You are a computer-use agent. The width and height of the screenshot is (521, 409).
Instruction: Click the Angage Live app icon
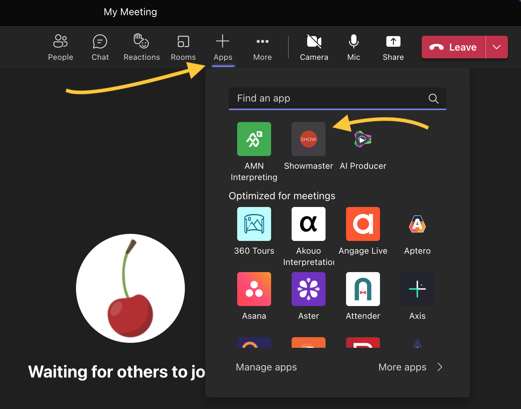click(x=363, y=224)
